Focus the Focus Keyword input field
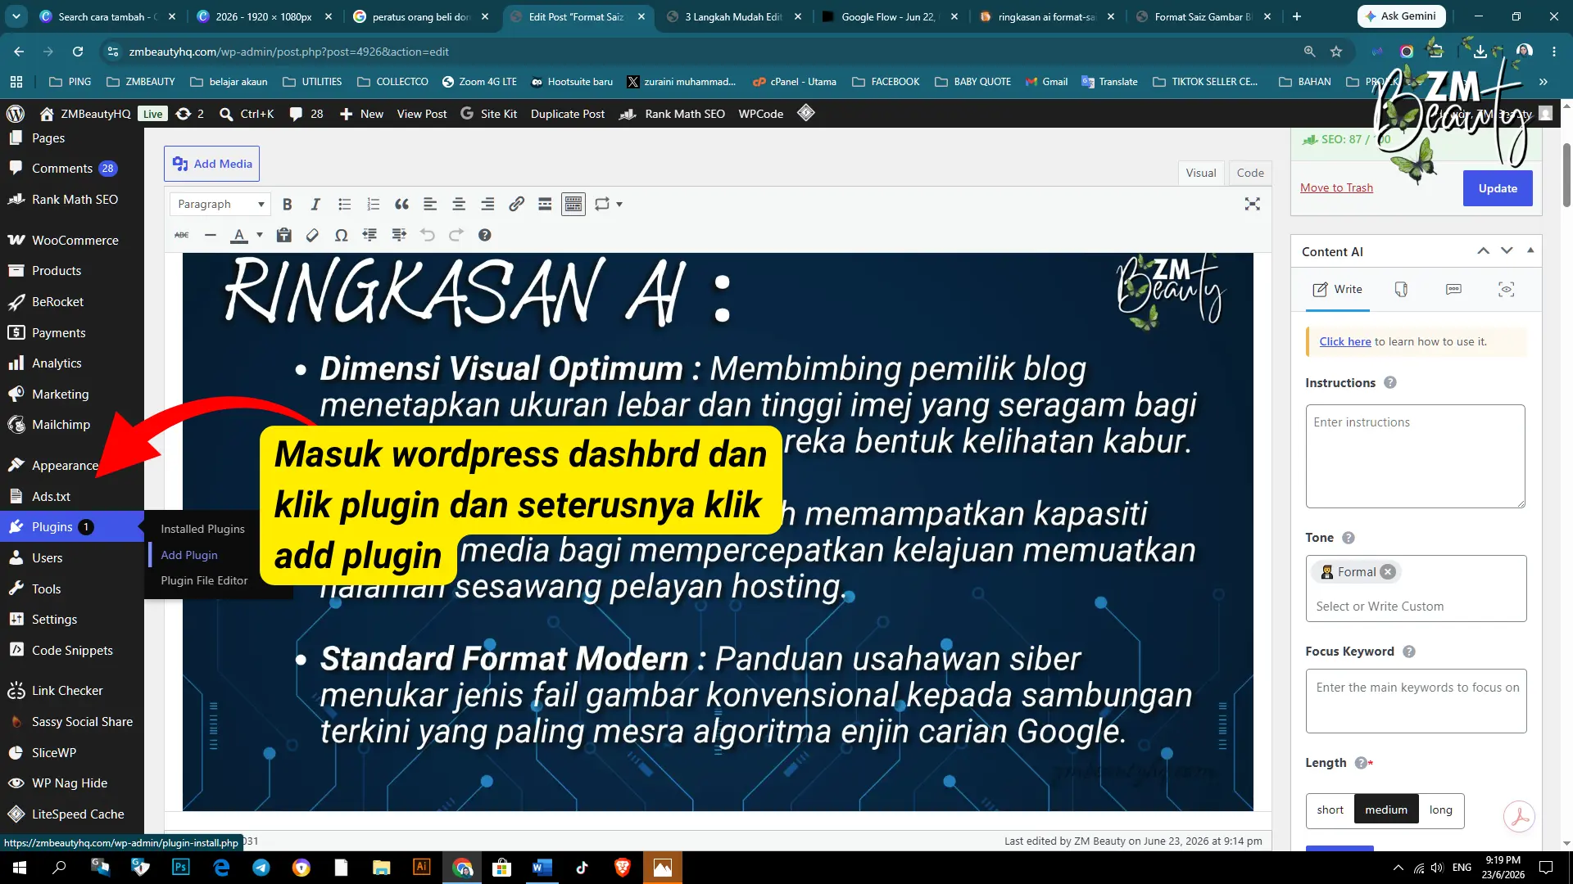The height and width of the screenshot is (884, 1573). [1416, 701]
